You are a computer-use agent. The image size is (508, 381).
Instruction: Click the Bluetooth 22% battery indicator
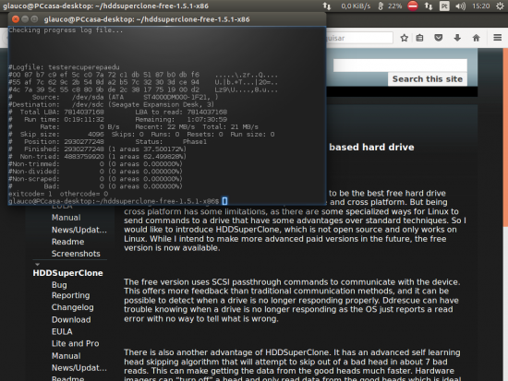pos(391,6)
